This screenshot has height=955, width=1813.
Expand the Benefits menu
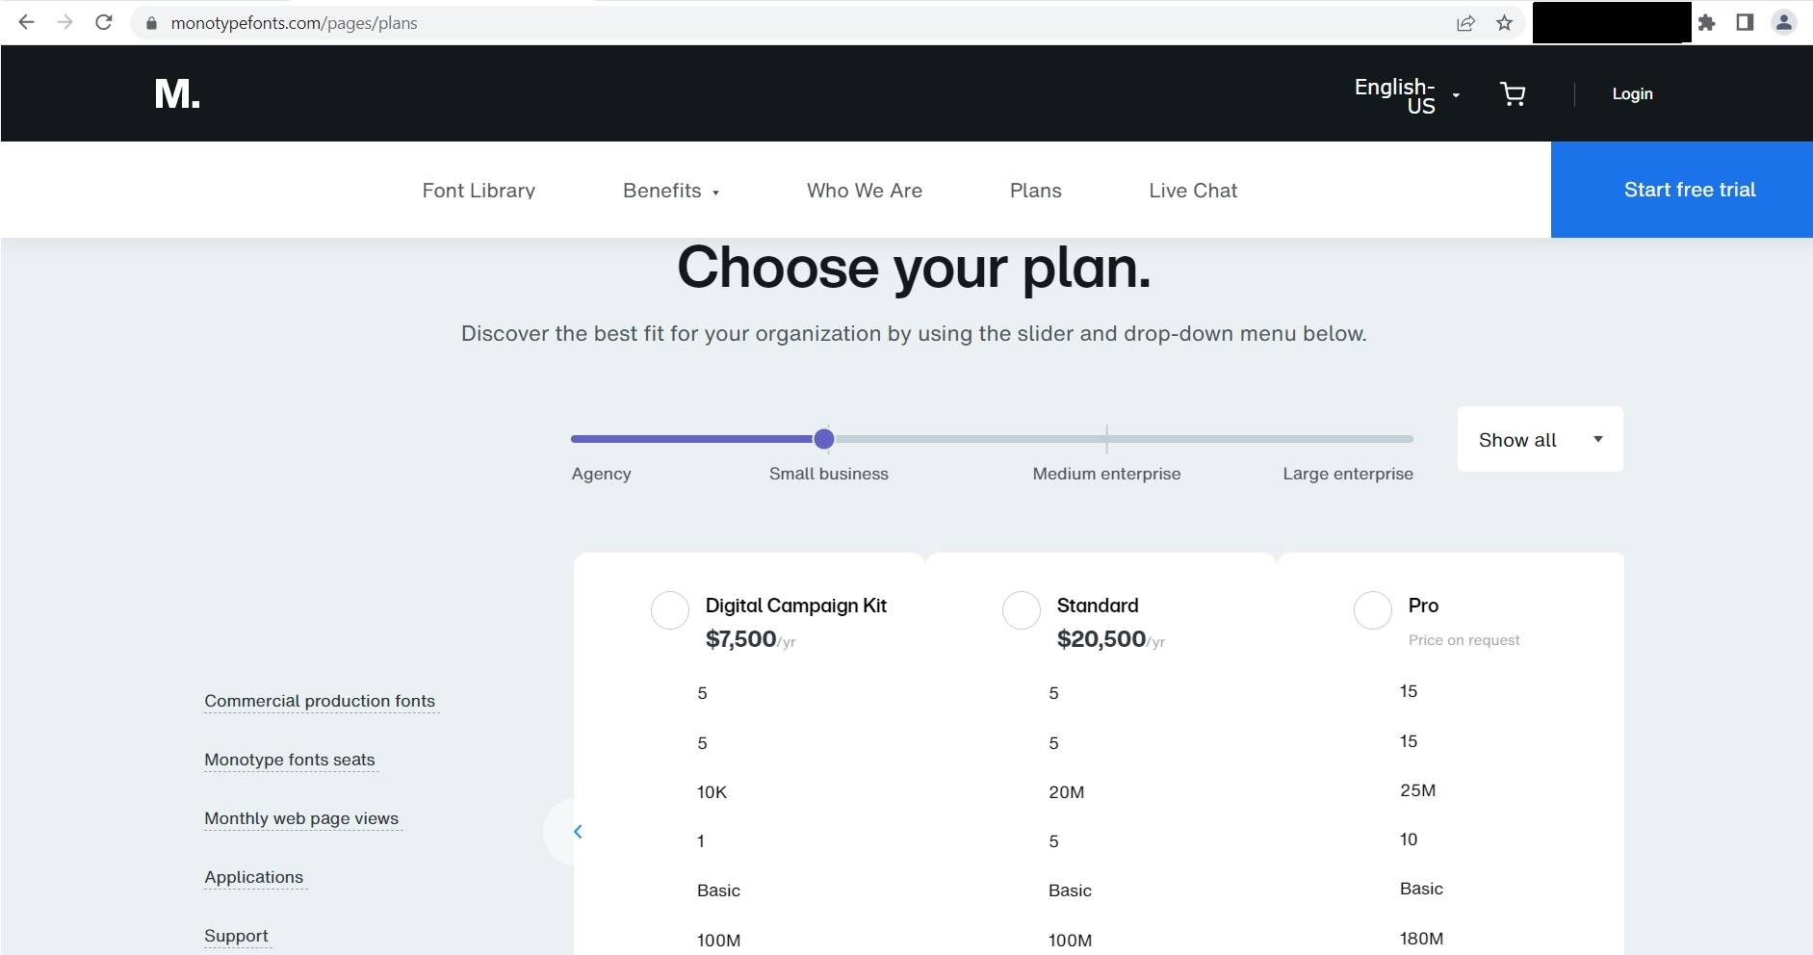671,191
